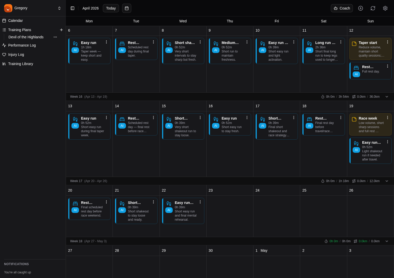Click the refresh sync icon
This screenshot has height=278, width=394.
click(x=373, y=8)
